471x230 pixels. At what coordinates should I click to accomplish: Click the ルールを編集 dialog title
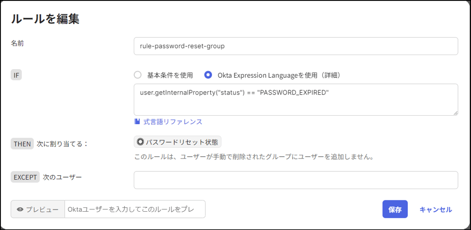[45, 19]
